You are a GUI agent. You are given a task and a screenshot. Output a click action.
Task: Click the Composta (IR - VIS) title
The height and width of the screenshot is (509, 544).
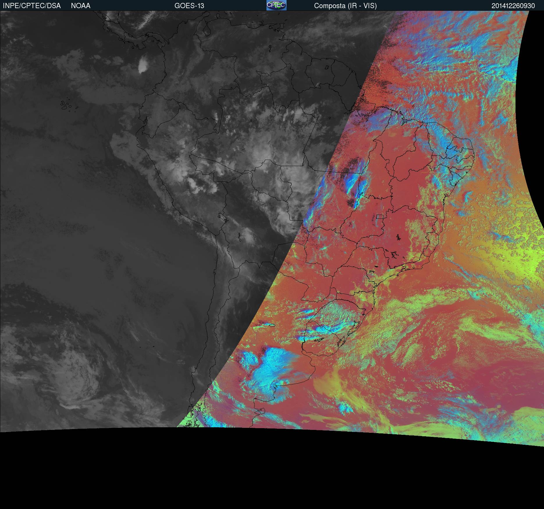pyautogui.click(x=345, y=6)
